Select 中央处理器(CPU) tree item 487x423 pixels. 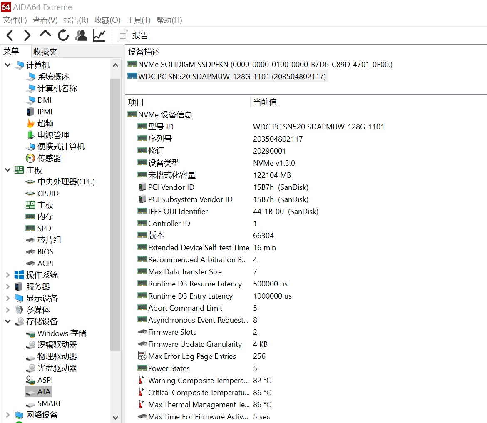coord(66,182)
